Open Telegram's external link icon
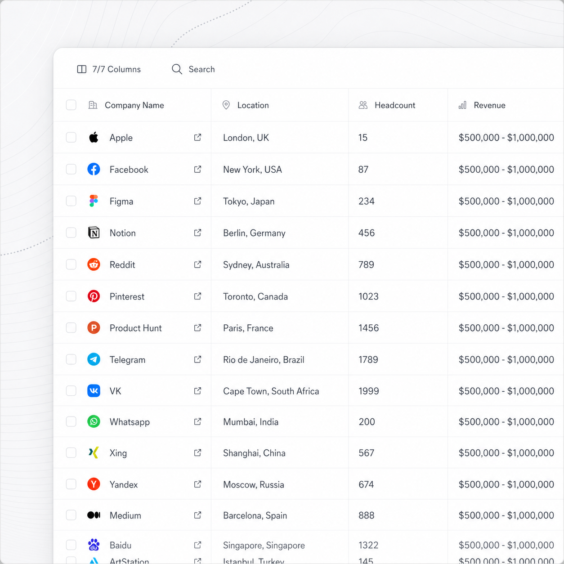Viewport: 564px width, 564px height. [197, 359]
